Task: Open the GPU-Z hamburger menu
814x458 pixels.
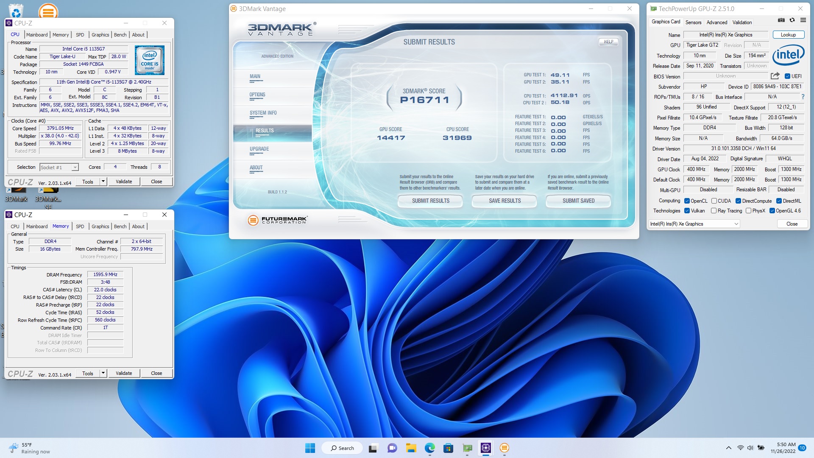Action: pos(803,20)
